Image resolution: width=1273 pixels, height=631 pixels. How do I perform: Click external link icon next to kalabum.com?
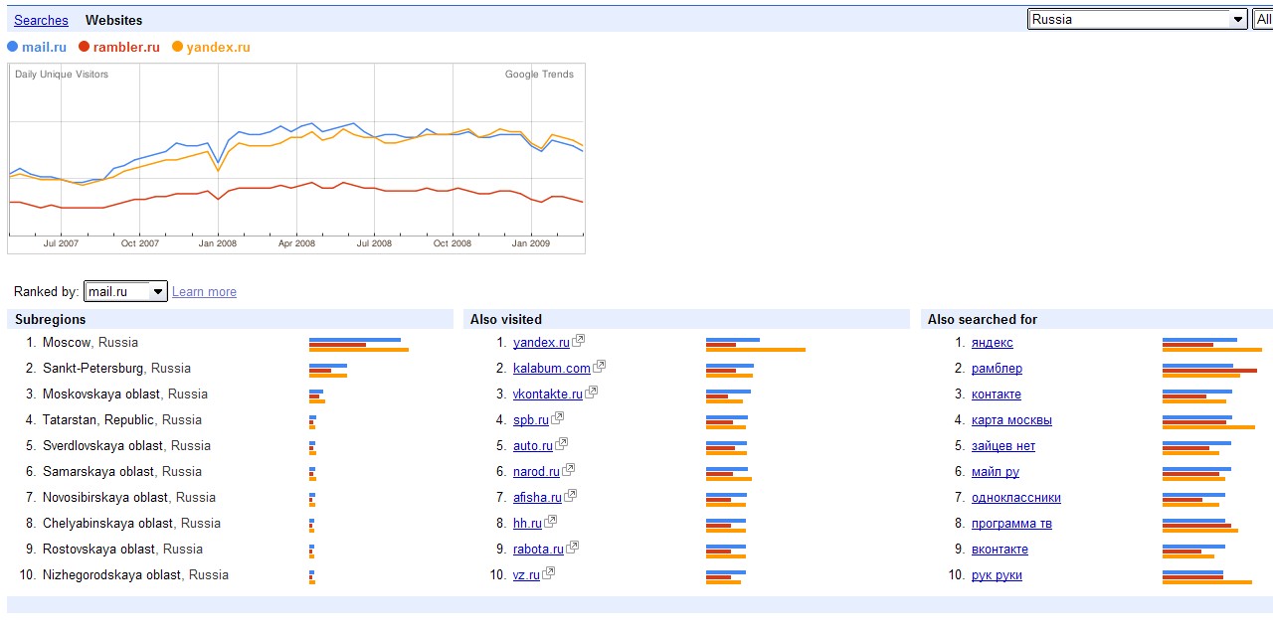click(x=600, y=367)
